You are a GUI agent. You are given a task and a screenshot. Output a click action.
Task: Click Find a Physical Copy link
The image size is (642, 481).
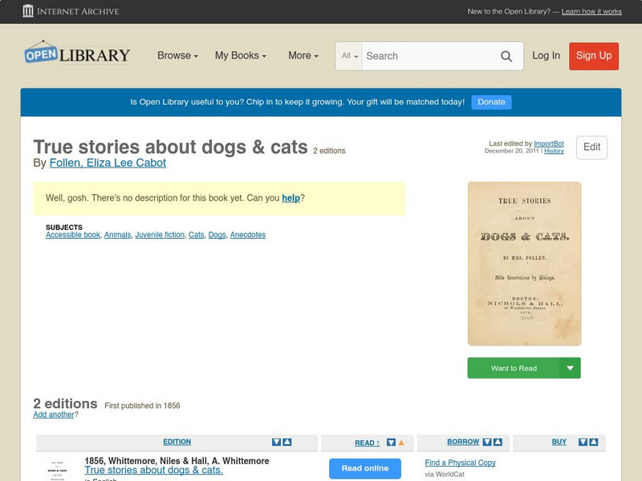[460, 463]
